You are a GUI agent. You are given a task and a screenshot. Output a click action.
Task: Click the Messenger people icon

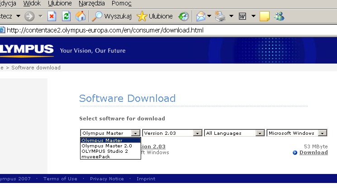click(x=279, y=17)
